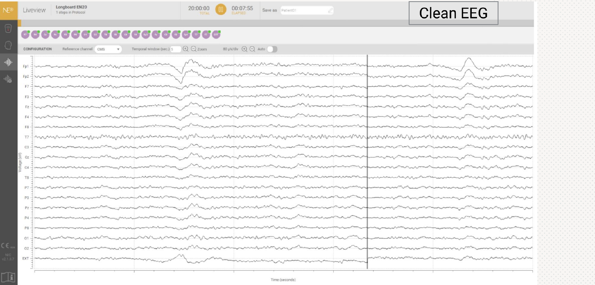Click the NE logo in the sidebar
This screenshot has height=285, width=595.
point(8,10)
